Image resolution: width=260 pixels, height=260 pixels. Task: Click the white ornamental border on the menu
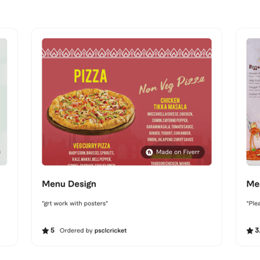[127, 53]
